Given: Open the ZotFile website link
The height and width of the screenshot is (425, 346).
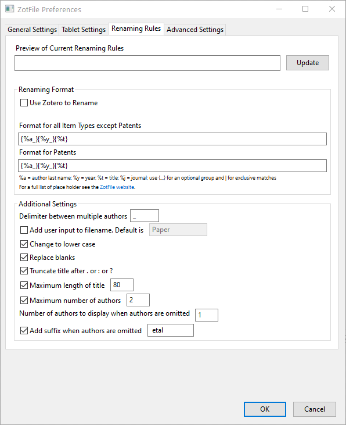Looking at the screenshot, I should [x=117, y=187].
